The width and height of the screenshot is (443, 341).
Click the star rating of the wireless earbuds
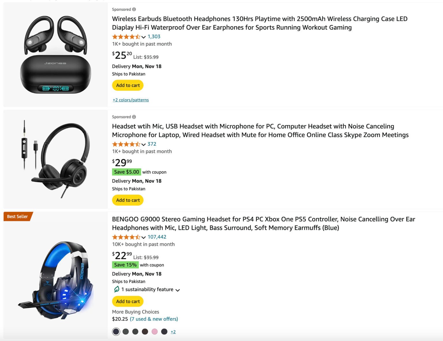[126, 37]
